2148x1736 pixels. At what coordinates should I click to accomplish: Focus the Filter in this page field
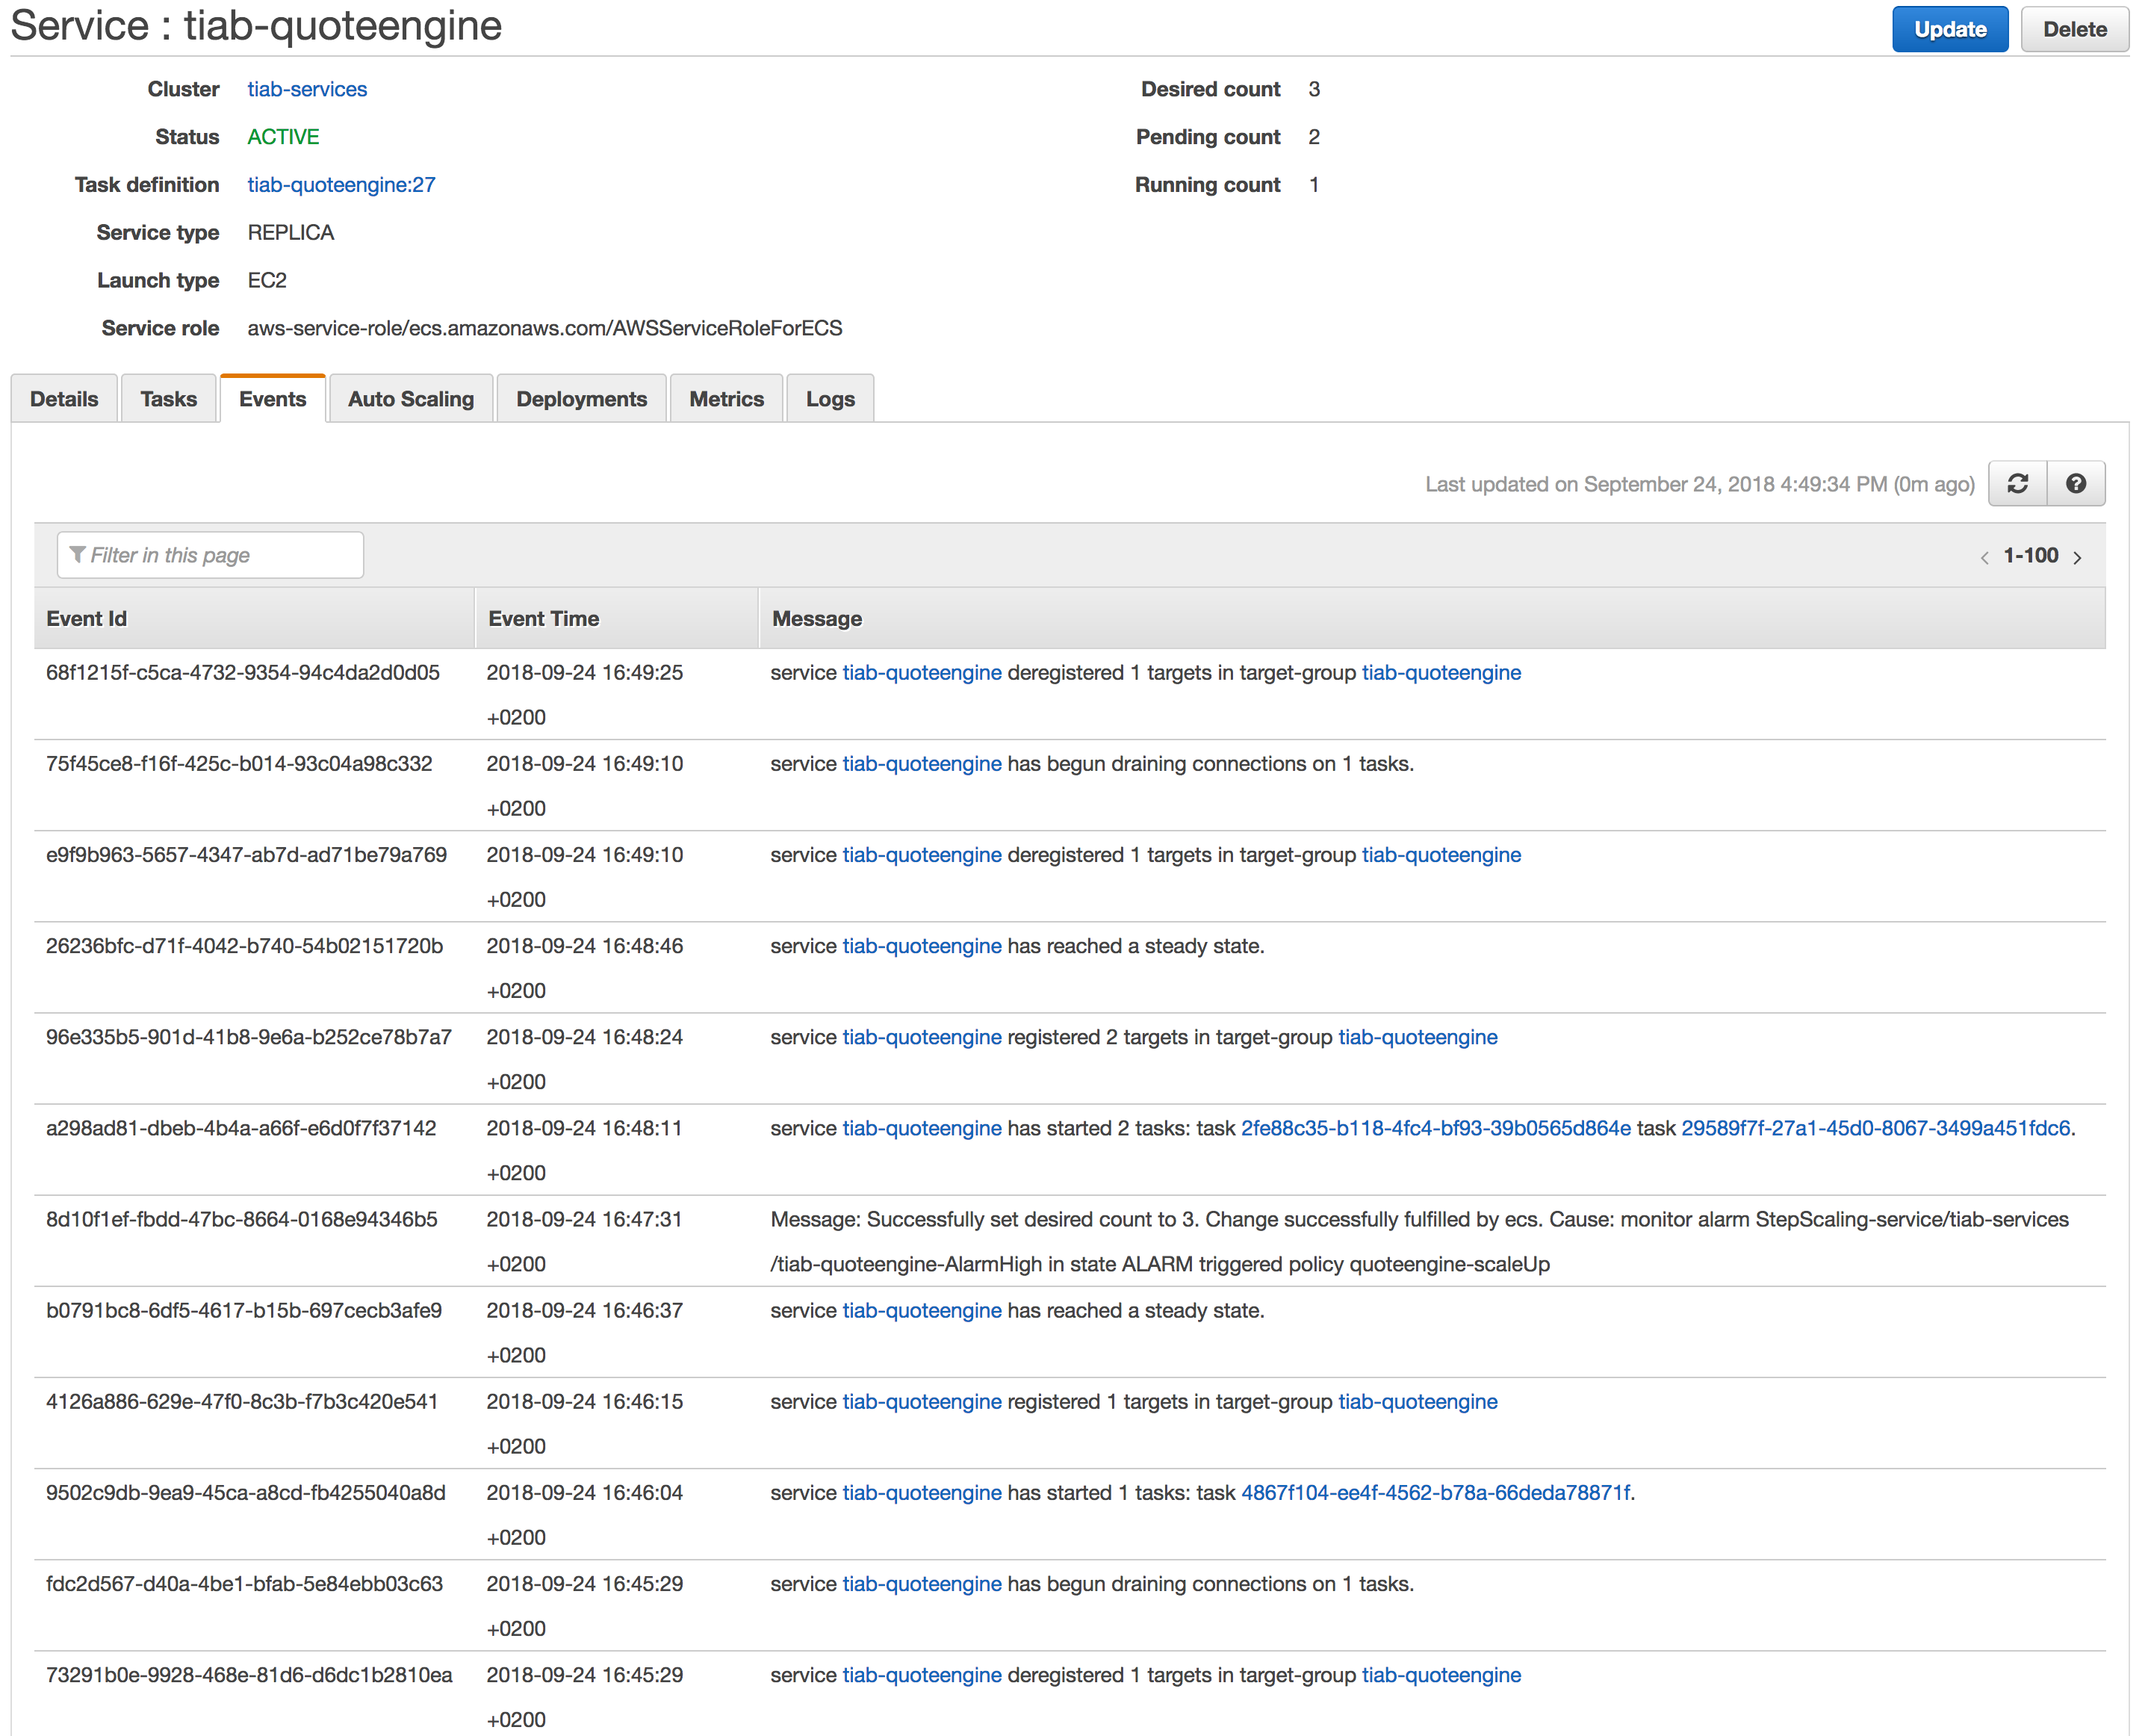[211, 555]
